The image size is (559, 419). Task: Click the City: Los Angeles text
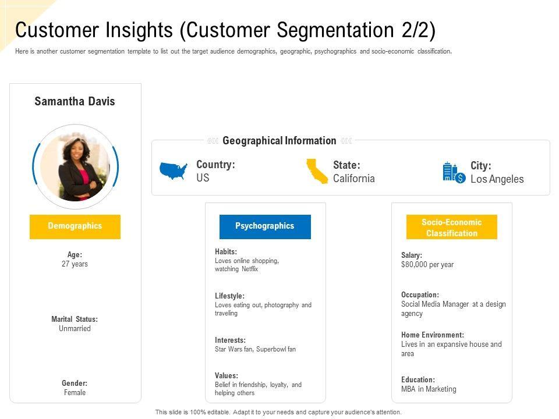click(497, 172)
